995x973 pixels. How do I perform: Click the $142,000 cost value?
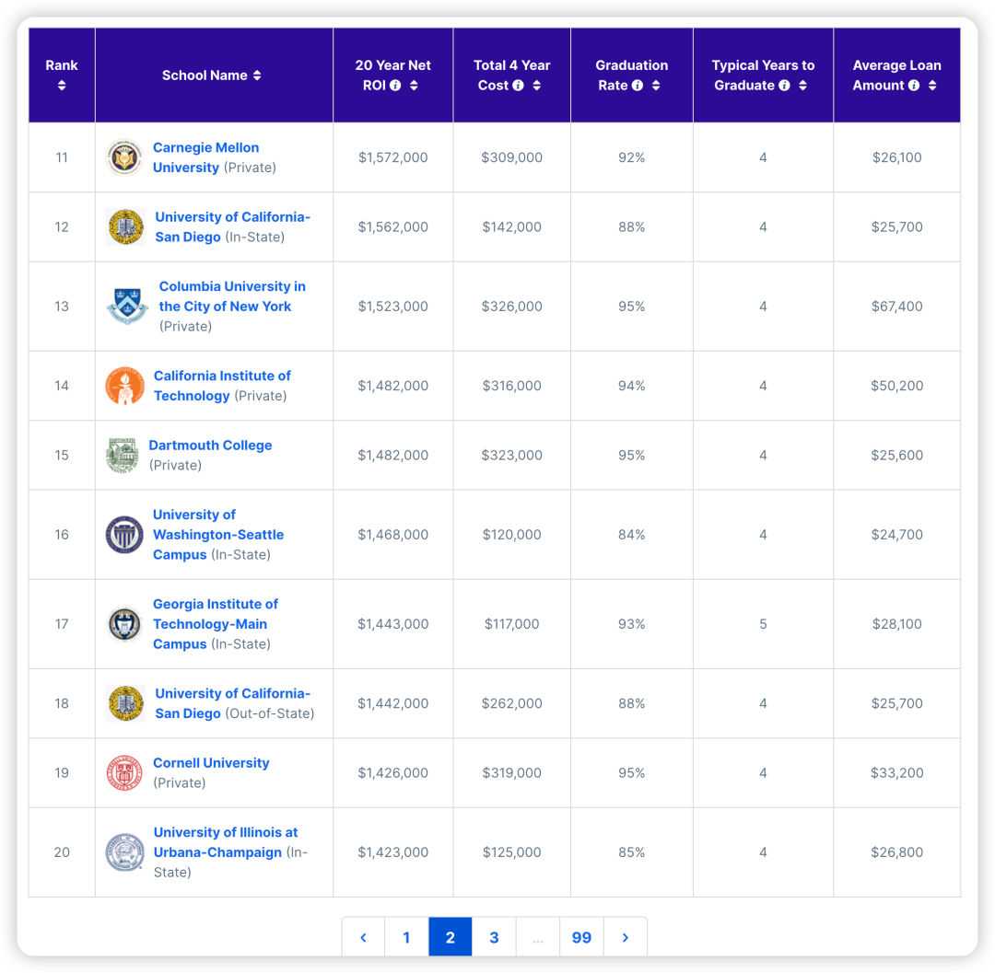click(x=512, y=227)
